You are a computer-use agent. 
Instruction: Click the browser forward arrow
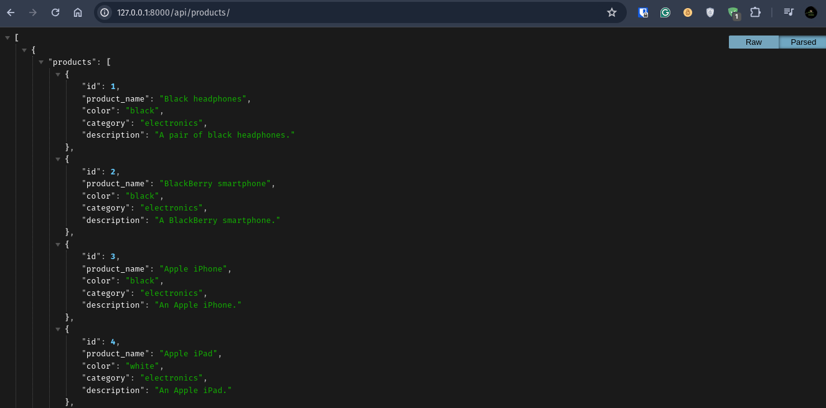pos(33,12)
